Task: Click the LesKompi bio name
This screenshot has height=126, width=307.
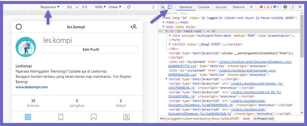Action: (x=24, y=66)
